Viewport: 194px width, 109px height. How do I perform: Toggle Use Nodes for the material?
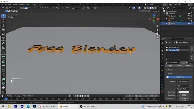click(x=179, y=77)
